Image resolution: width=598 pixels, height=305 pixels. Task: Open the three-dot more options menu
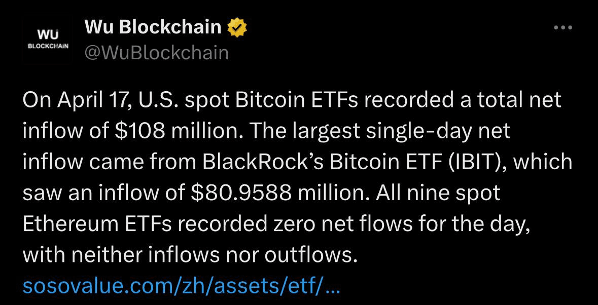pyautogui.click(x=562, y=27)
